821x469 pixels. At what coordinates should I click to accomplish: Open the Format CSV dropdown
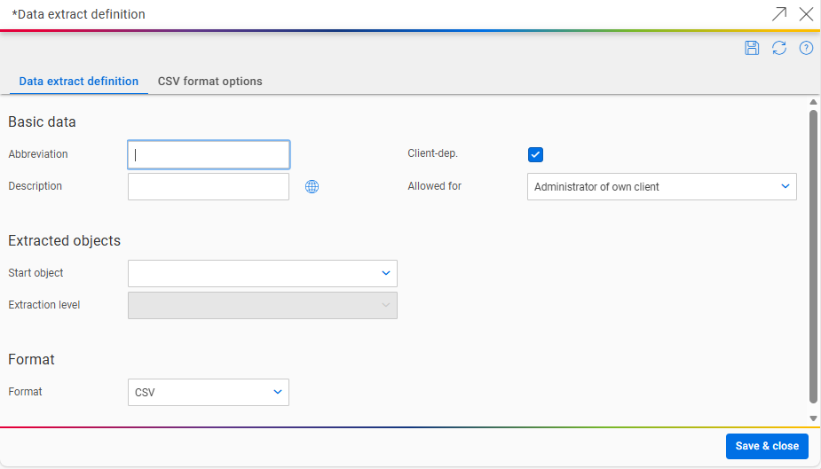[x=209, y=392]
